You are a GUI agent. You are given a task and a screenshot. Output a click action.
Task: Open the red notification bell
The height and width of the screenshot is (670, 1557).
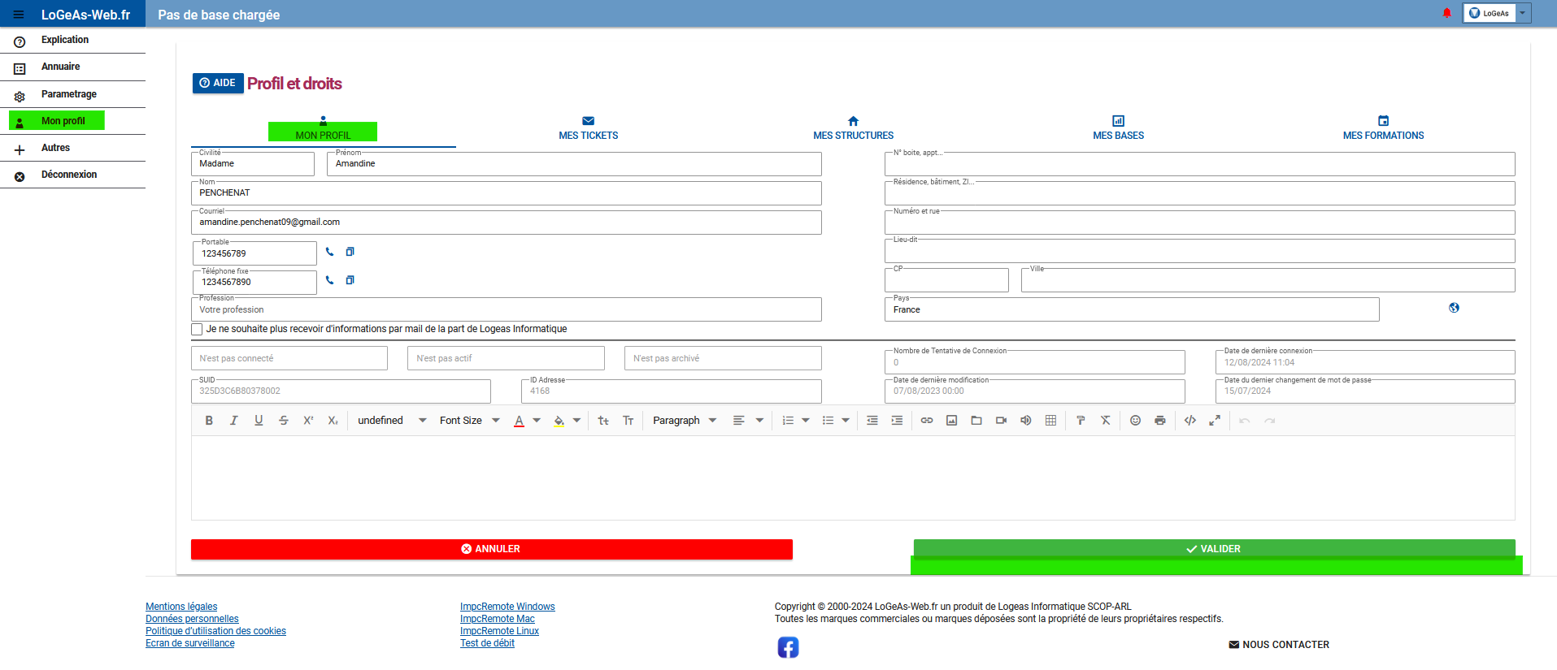tap(1446, 13)
